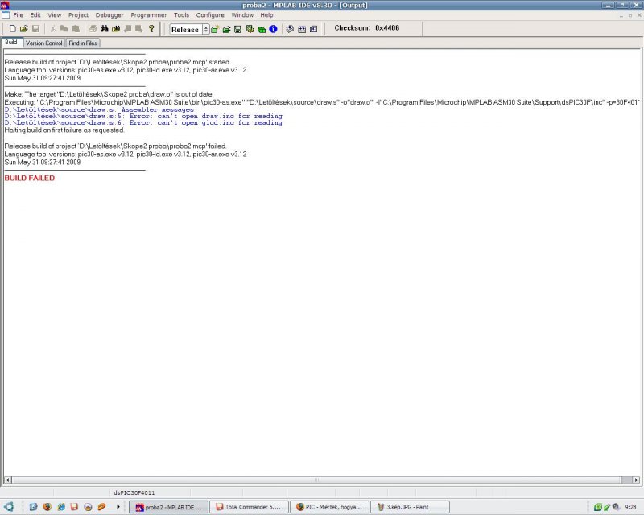The height and width of the screenshot is (515, 644).
Task: Click the Copy icon in the toolbar
Action: (x=64, y=29)
